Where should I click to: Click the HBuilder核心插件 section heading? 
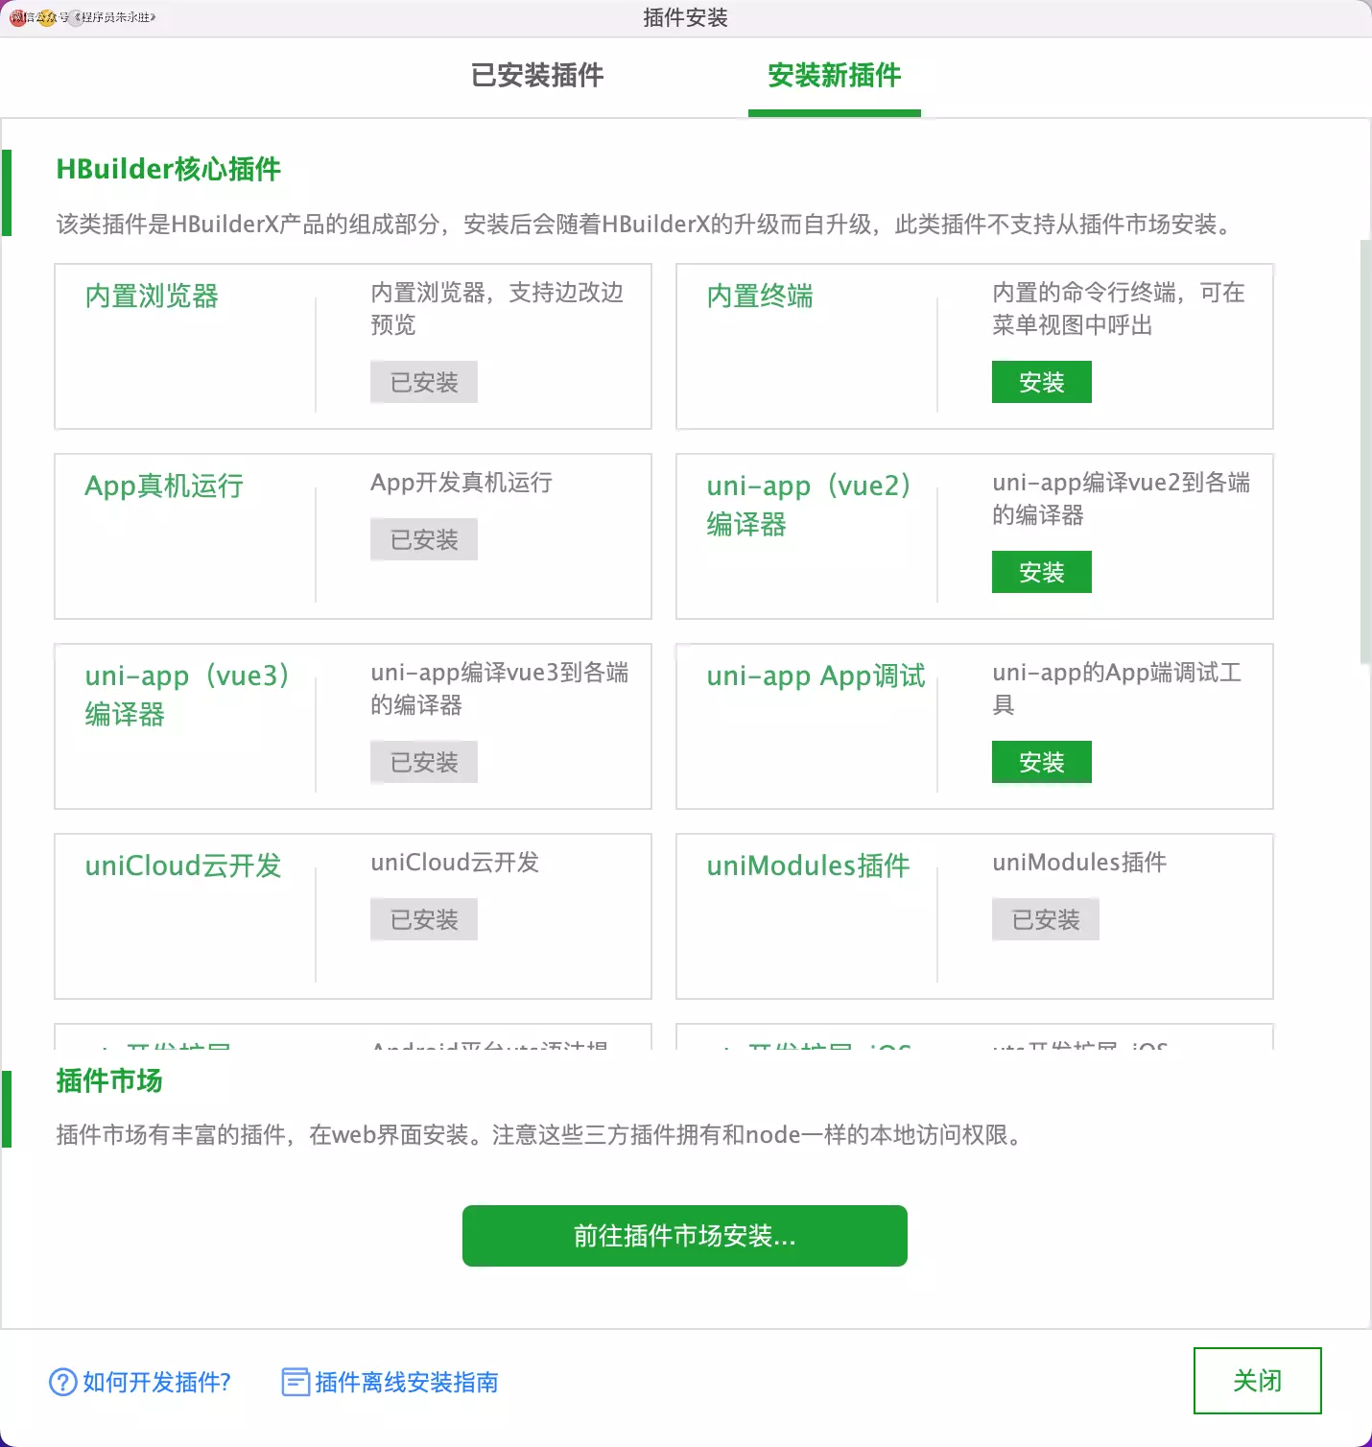168,170
